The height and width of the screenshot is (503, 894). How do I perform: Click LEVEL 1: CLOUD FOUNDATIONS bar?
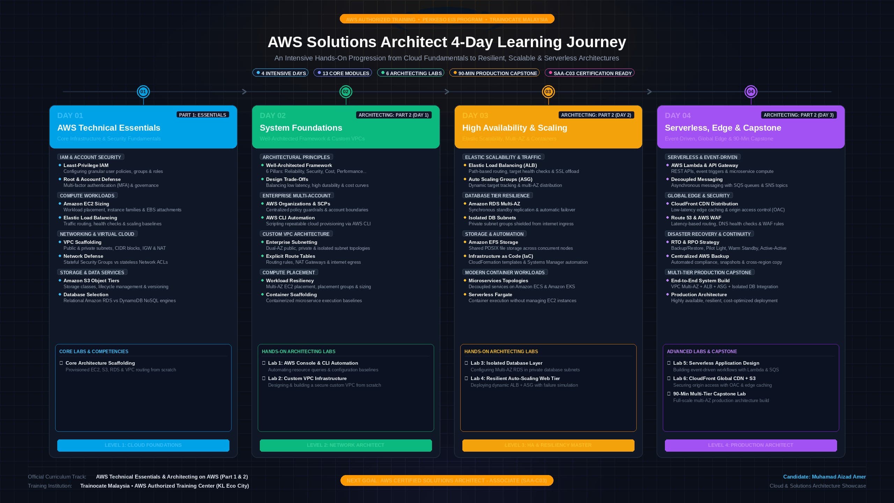(143, 445)
